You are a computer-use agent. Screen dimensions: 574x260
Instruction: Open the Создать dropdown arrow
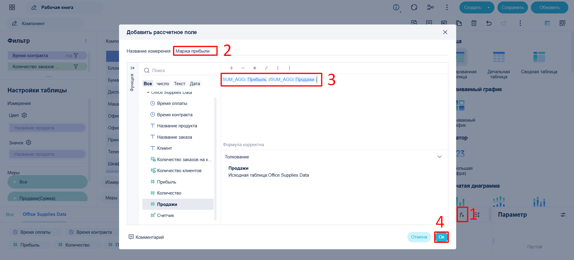point(489,7)
